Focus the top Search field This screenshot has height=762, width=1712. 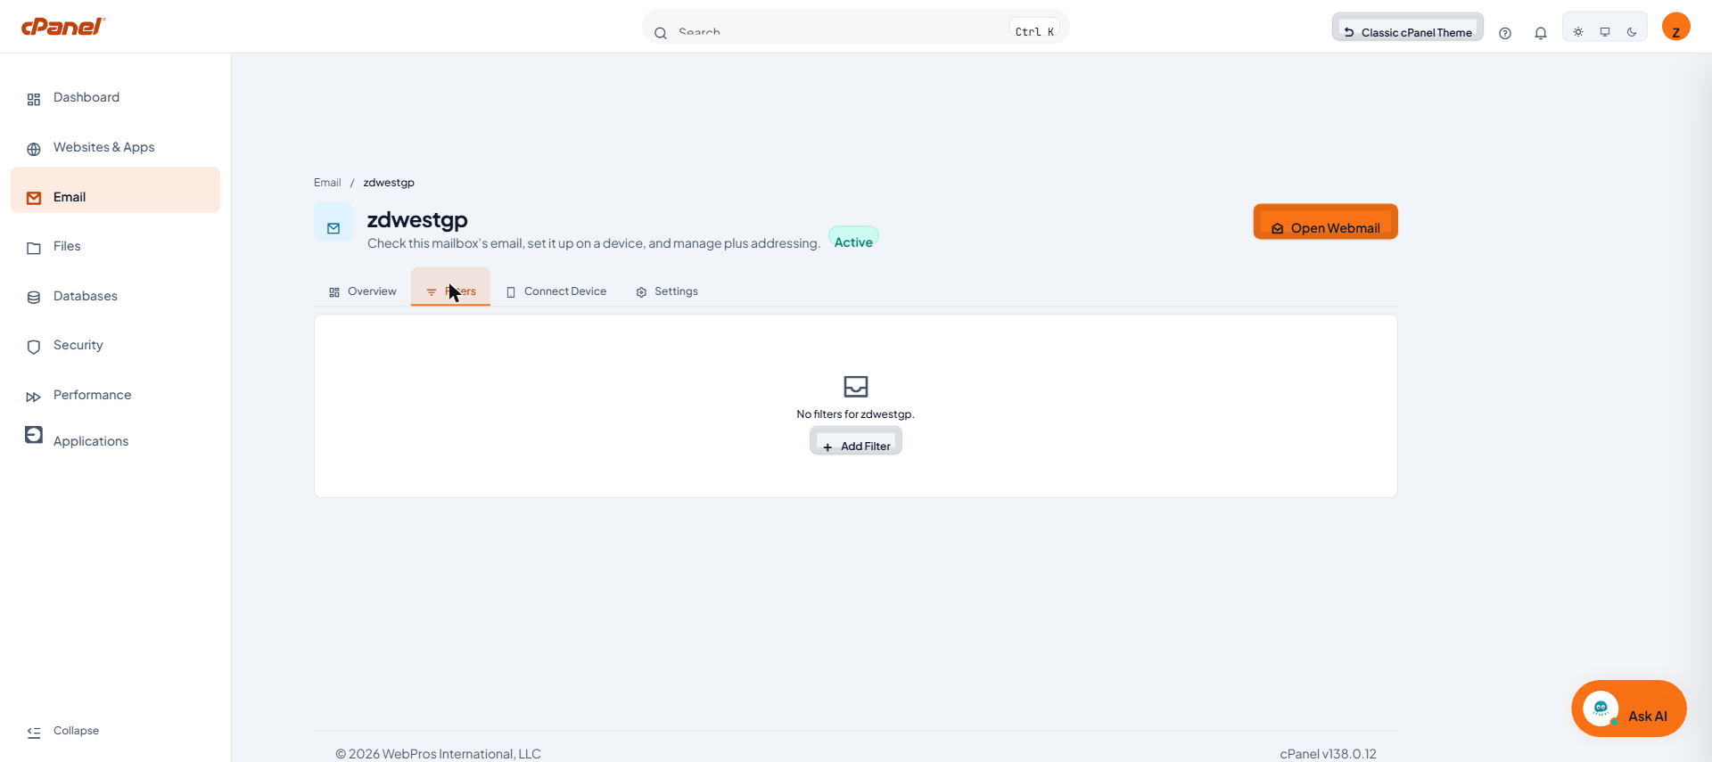(x=856, y=28)
